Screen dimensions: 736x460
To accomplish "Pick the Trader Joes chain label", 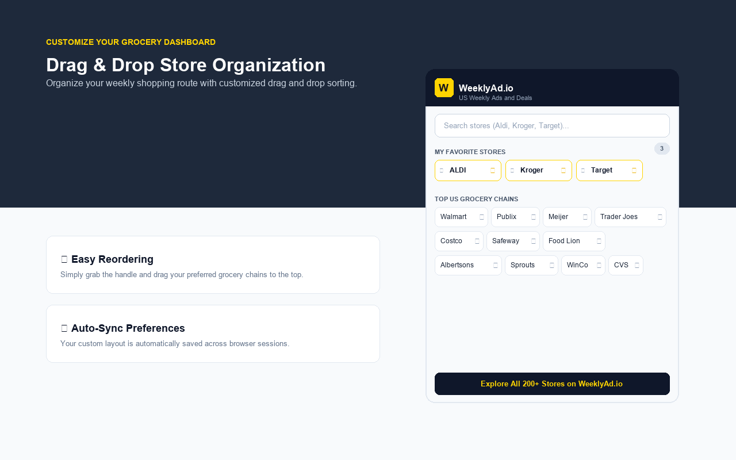I will [619, 217].
